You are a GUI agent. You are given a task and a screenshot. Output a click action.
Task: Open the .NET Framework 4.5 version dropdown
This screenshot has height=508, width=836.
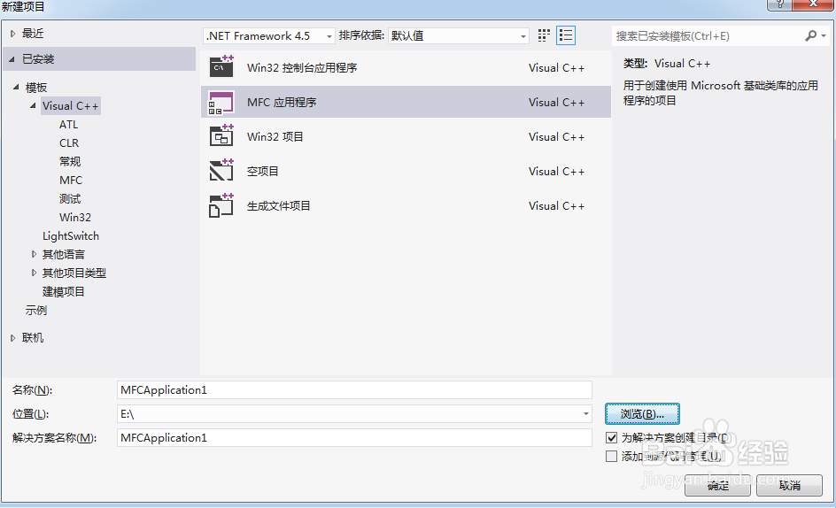269,35
